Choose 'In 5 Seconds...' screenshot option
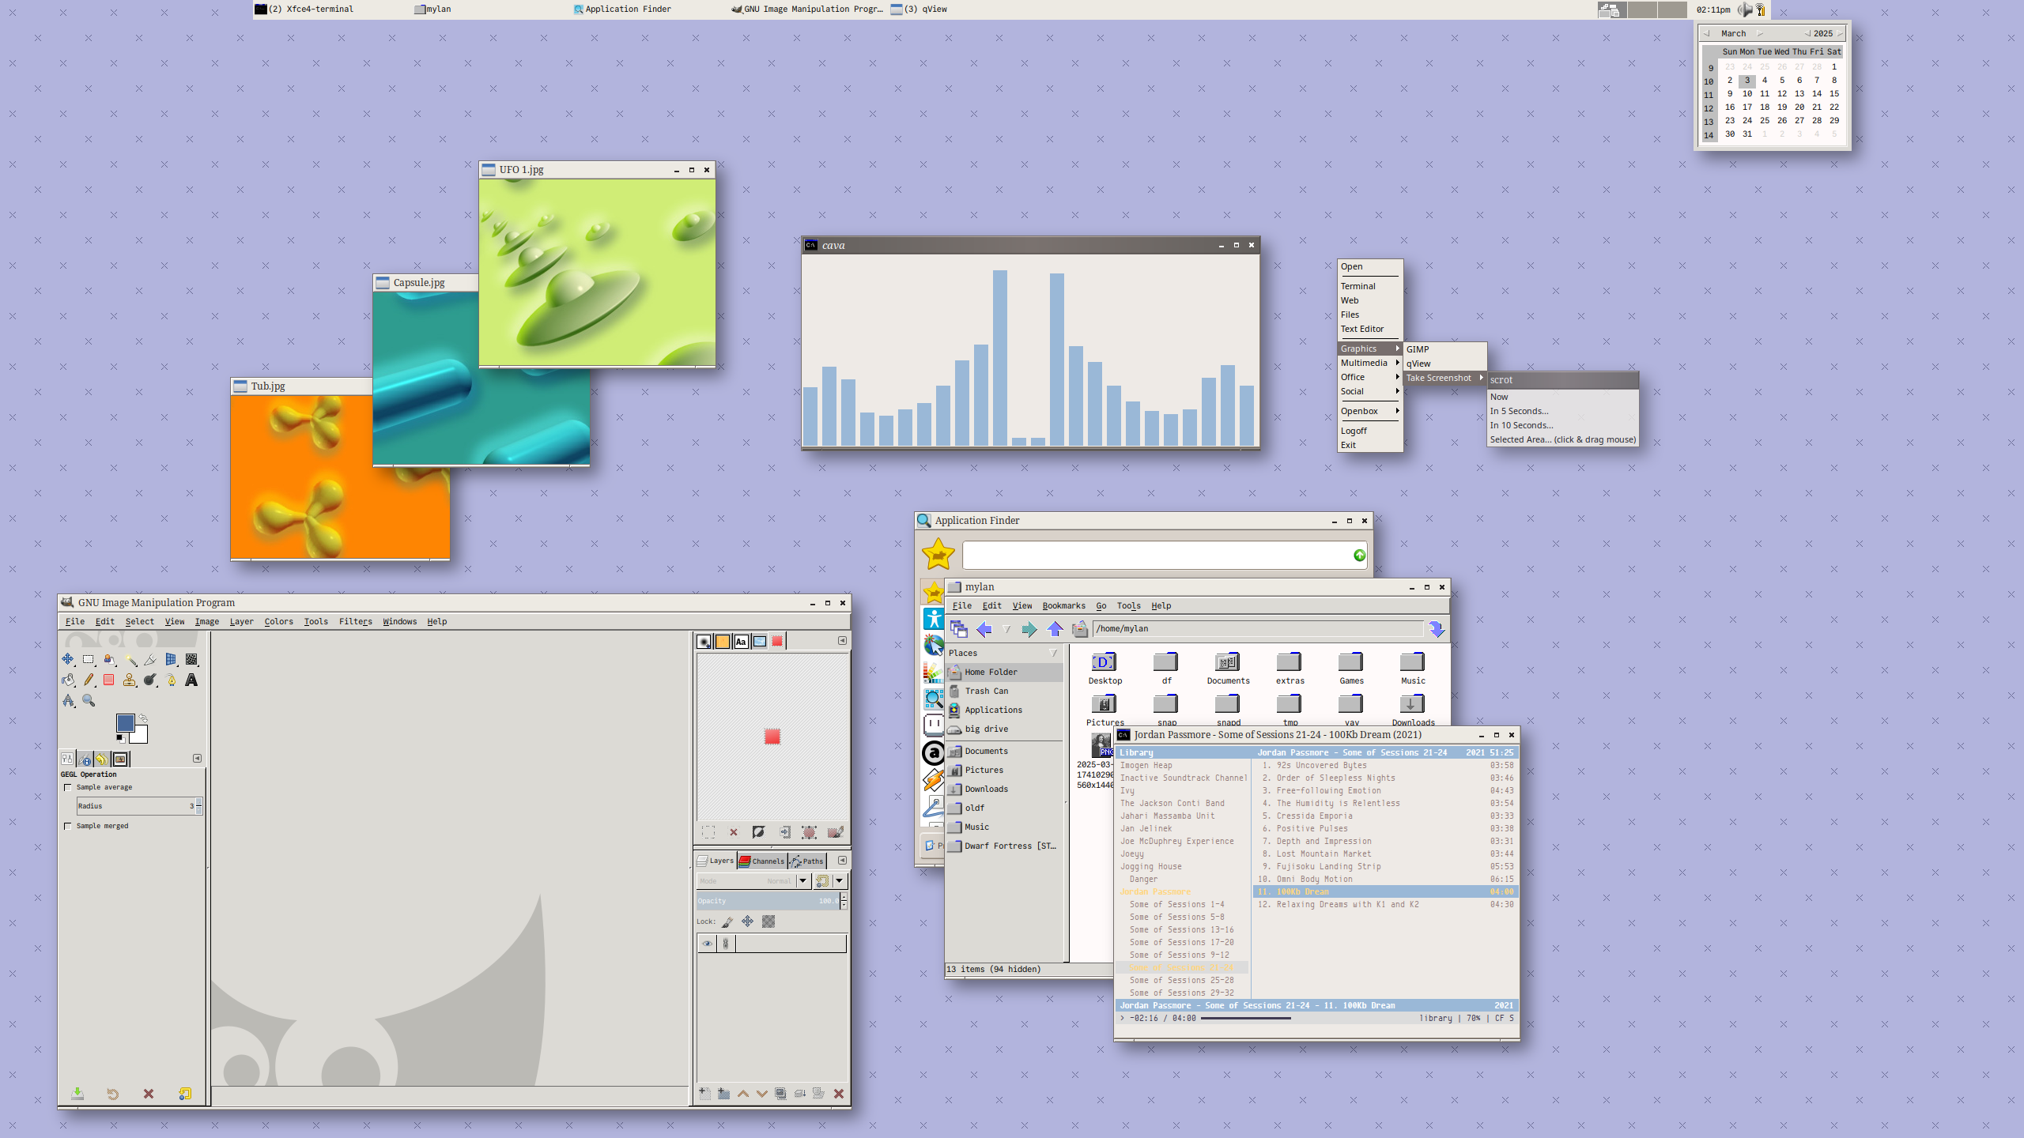Screen dimensions: 2024x1138 pyautogui.click(x=1519, y=411)
